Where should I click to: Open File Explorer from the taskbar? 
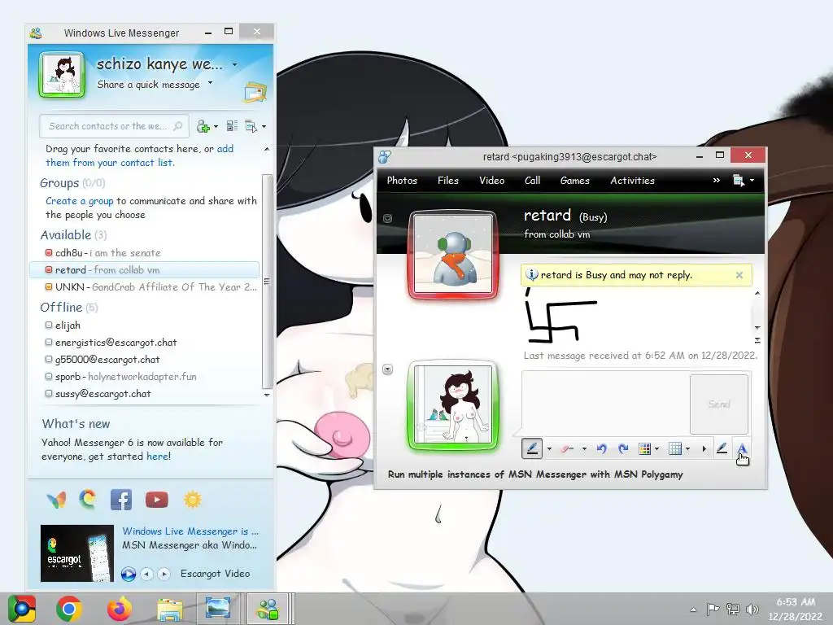169,609
